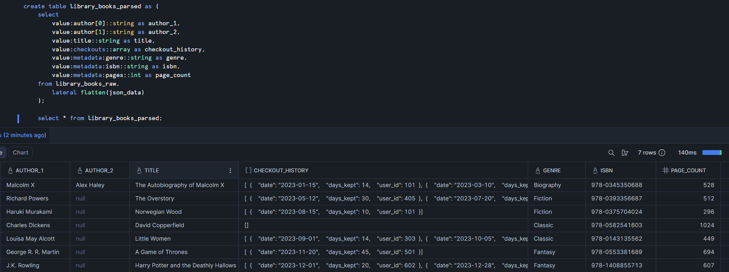Switch to the Chart view
Screen dimensions: 729x272
pos(20,153)
